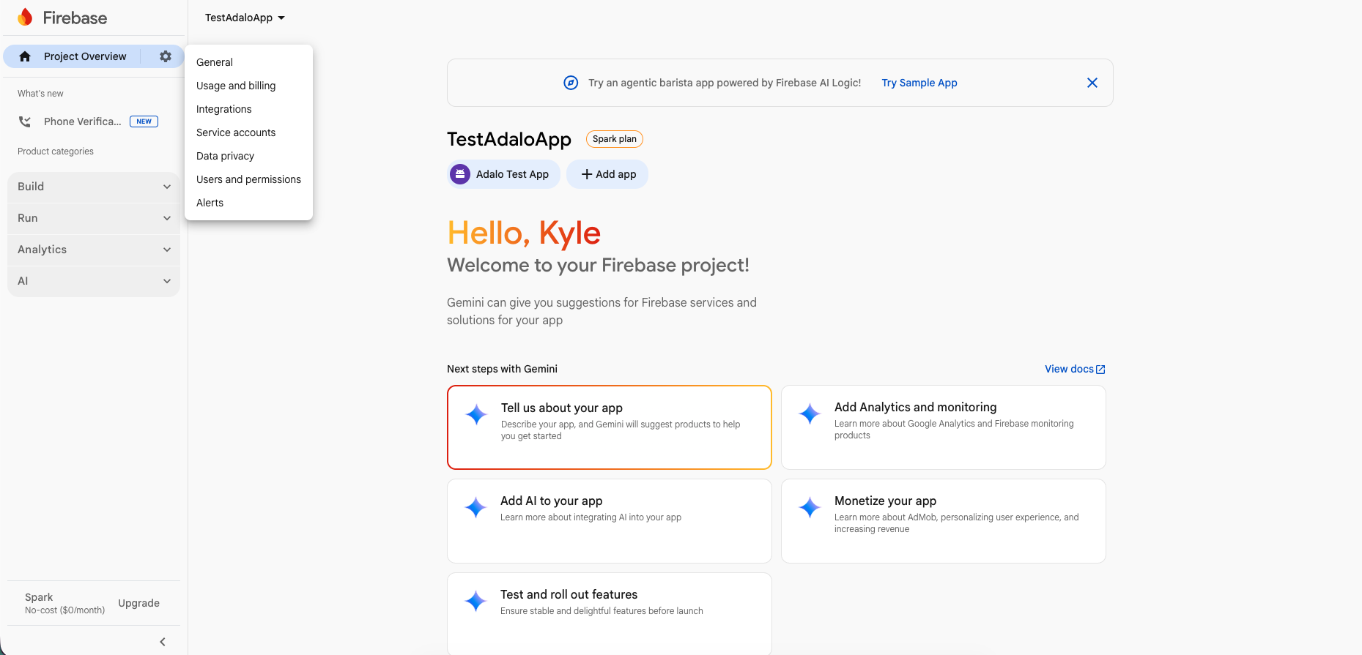This screenshot has width=1362, height=655.
Task: Click the Adalo Test App Android icon
Action: click(x=460, y=174)
